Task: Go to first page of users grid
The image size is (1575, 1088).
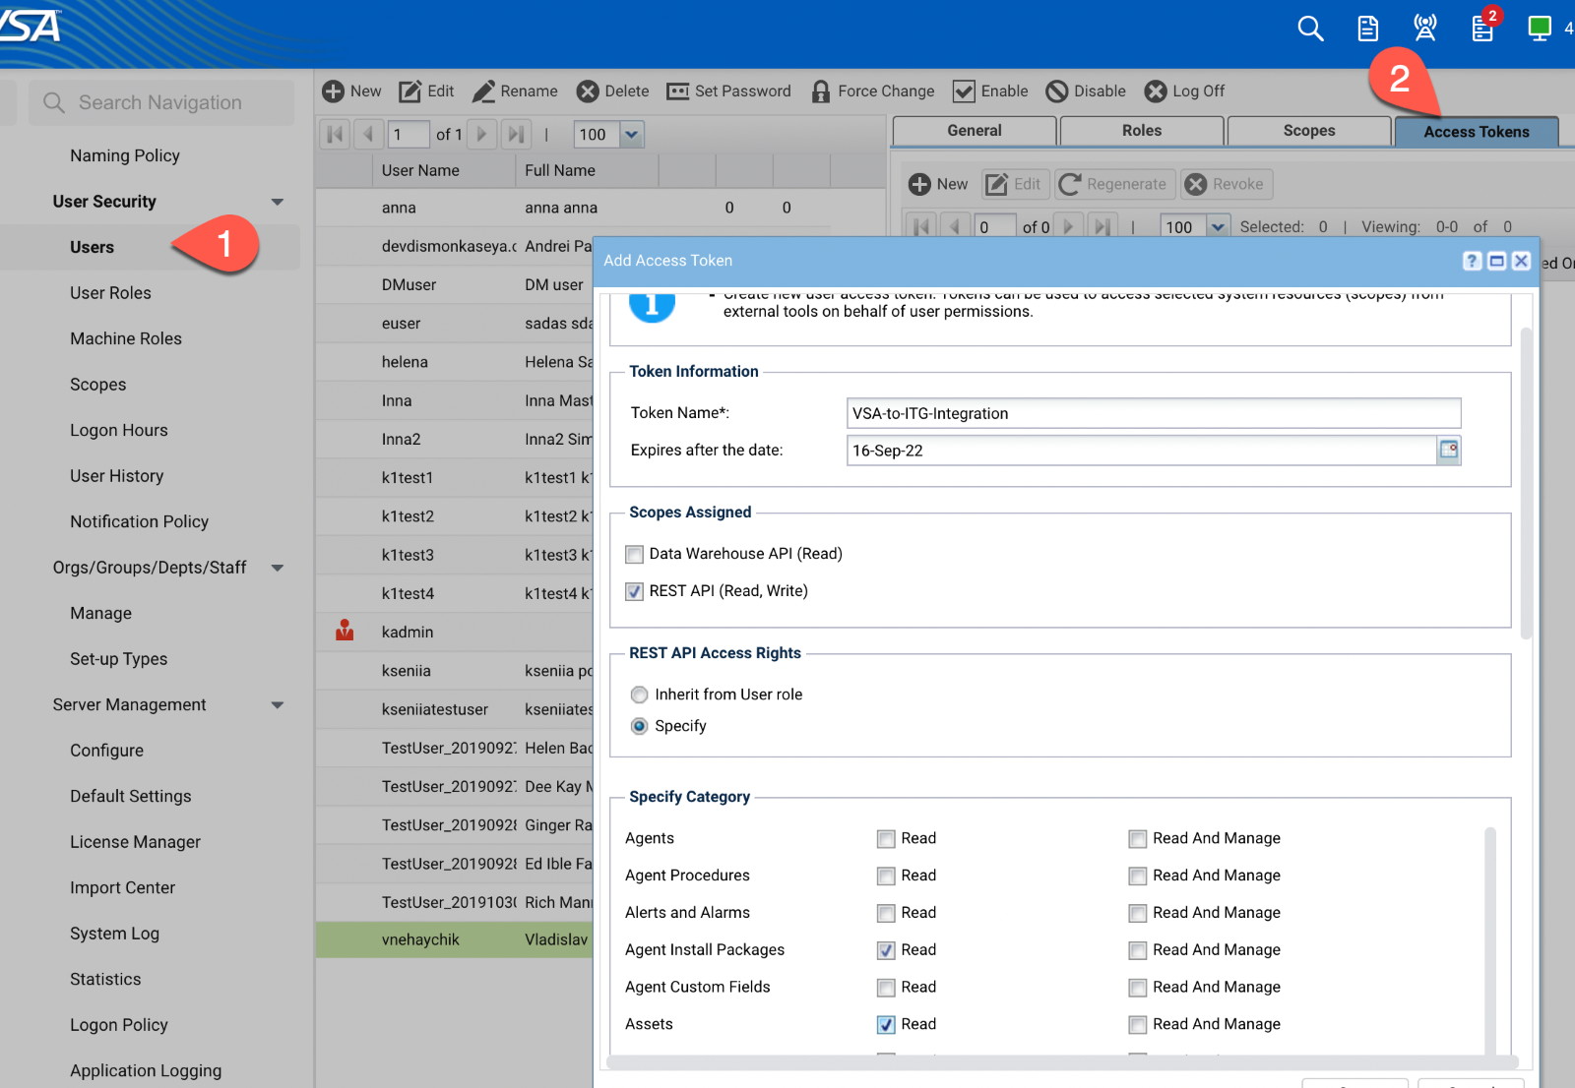Action: pyautogui.click(x=335, y=135)
